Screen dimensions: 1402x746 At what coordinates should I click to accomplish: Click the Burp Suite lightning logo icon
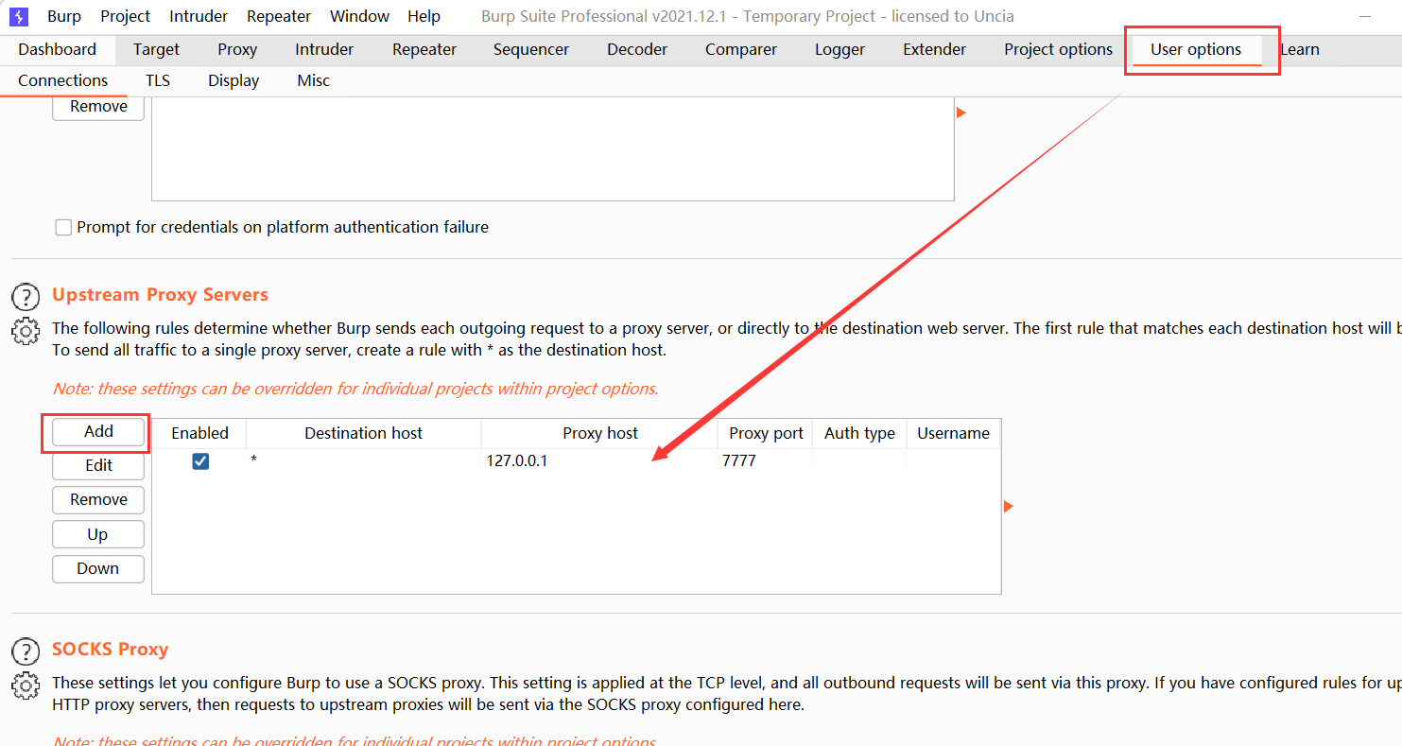[x=19, y=16]
